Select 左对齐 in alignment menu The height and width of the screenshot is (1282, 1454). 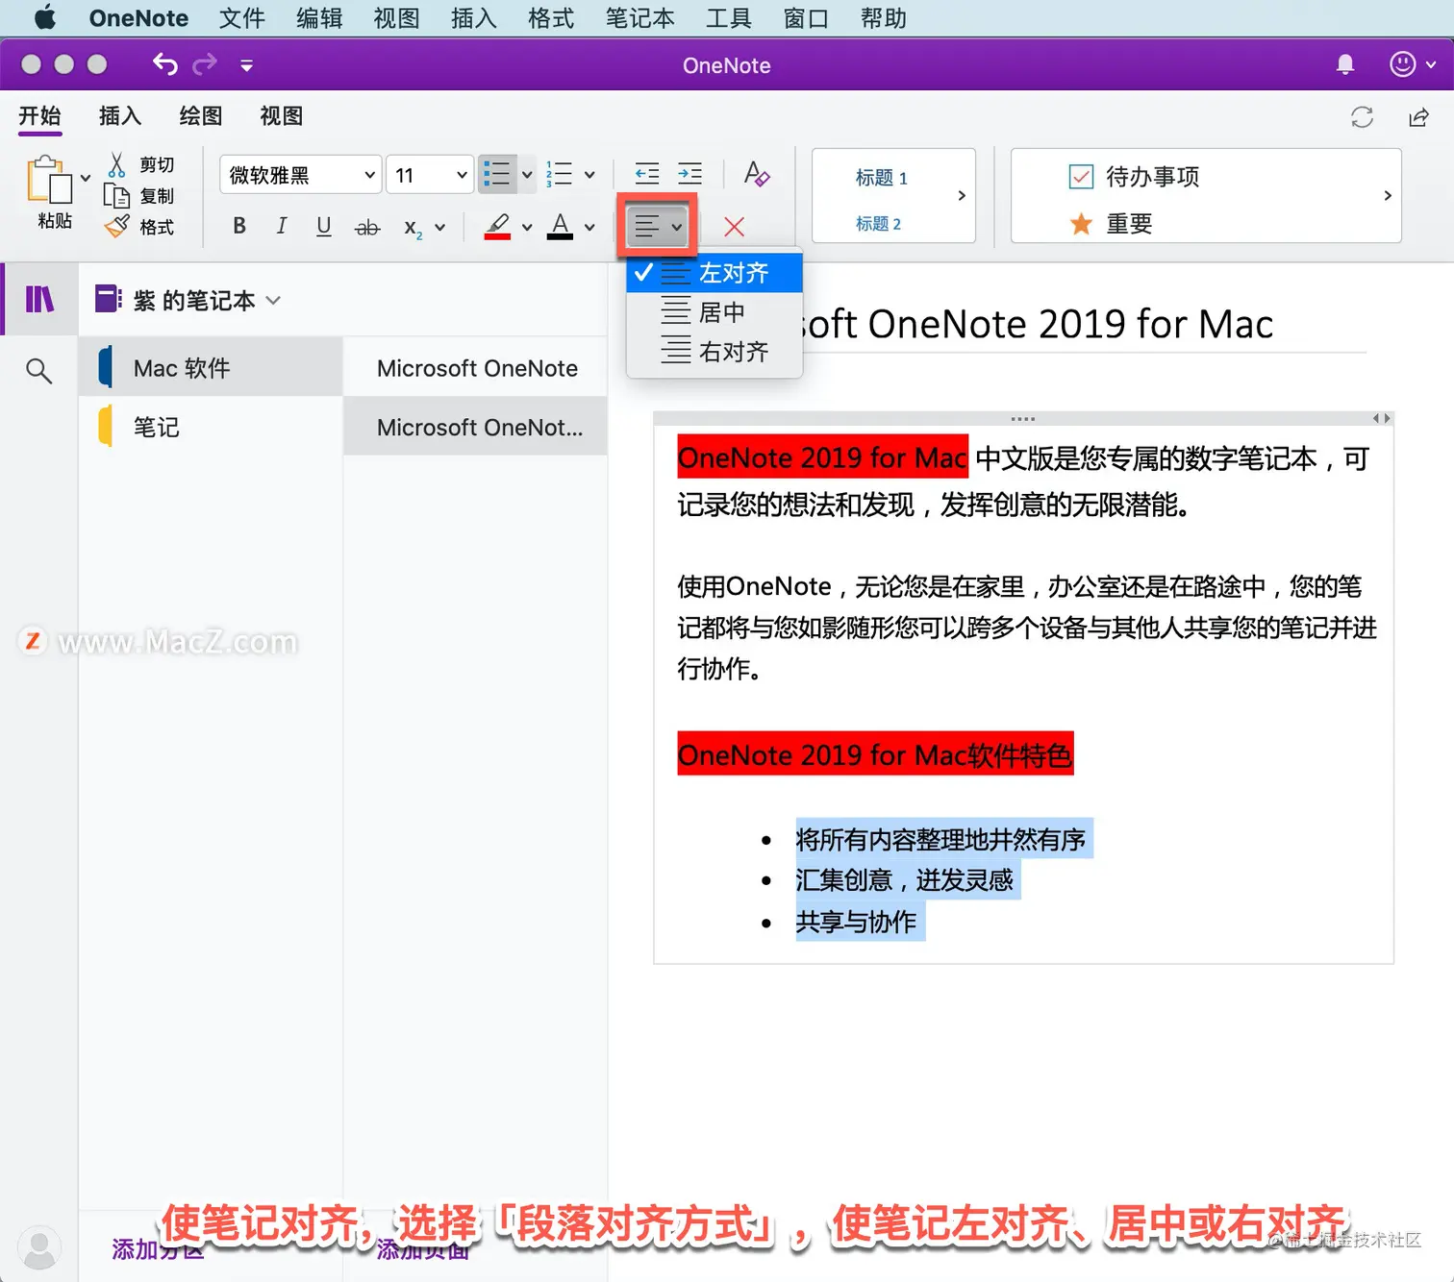(714, 273)
